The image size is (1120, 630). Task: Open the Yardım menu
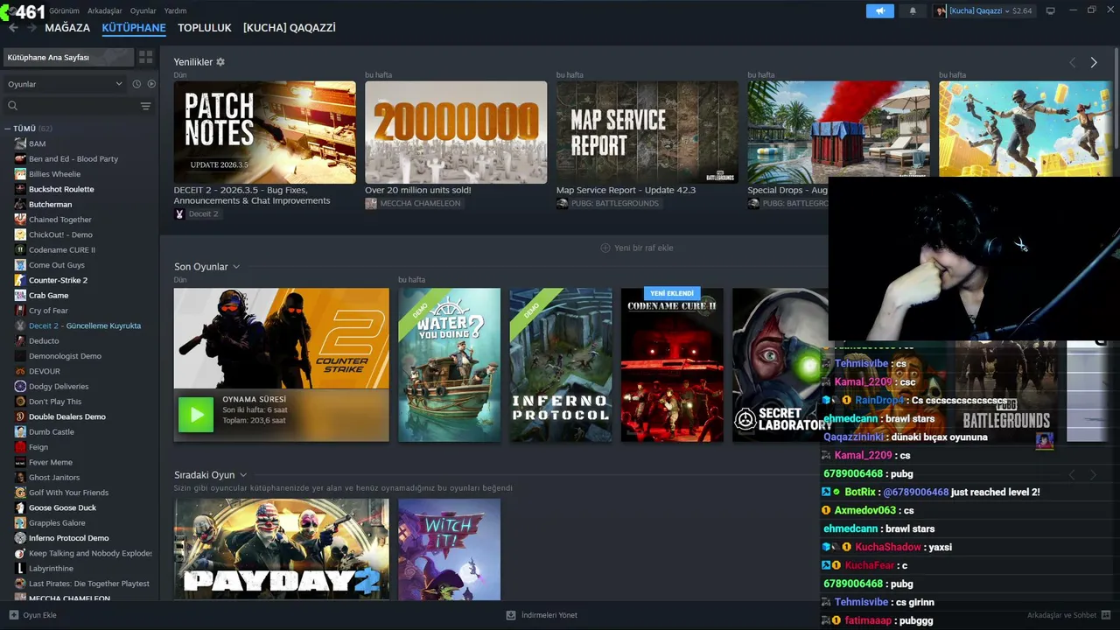(175, 10)
